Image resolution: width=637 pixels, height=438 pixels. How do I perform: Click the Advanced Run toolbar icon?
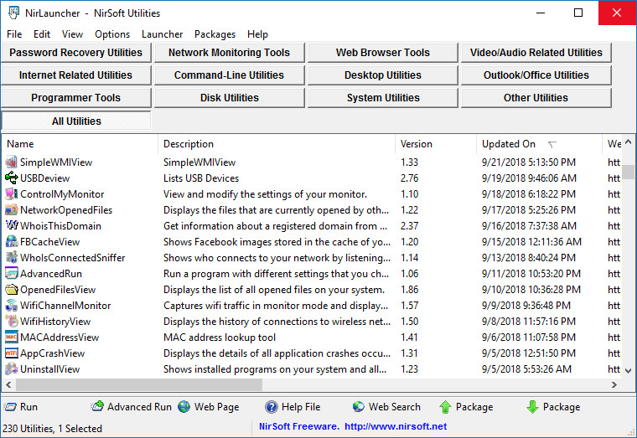coord(97,407)
